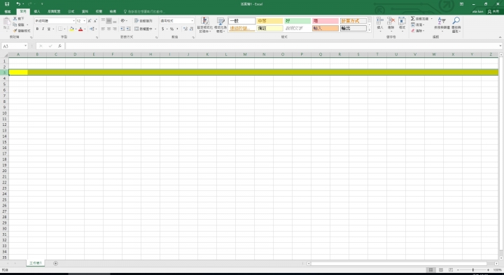This screenshot has width=504, height=275.
Task: Apply comma thousands separator style
Action: [x=177, y=29]
